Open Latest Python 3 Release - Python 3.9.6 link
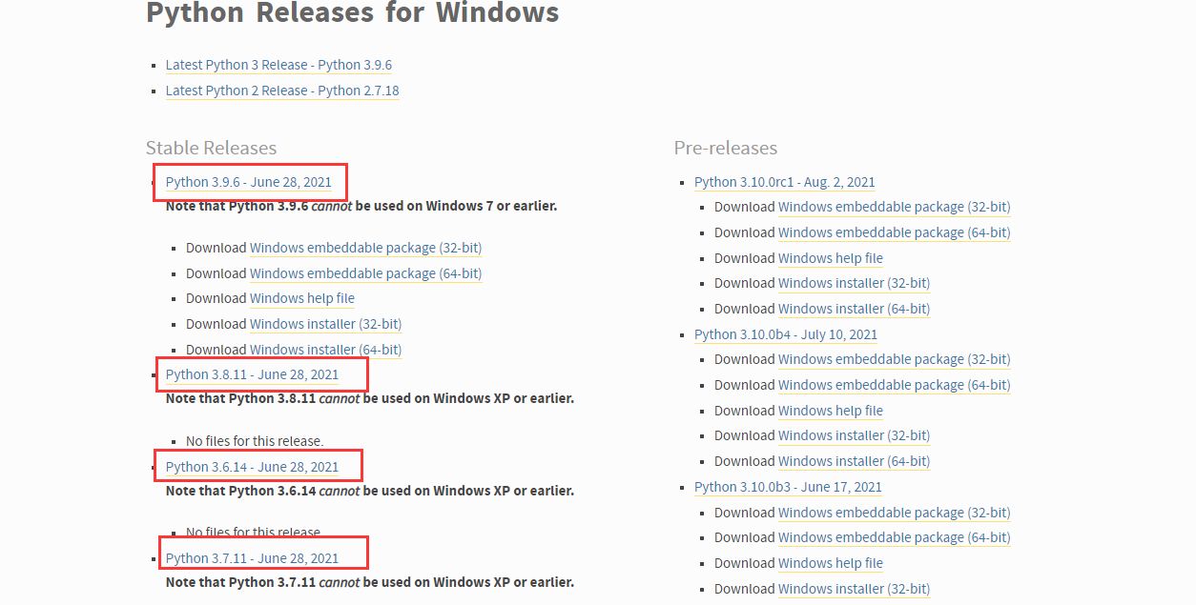 [x=278, y=65]
